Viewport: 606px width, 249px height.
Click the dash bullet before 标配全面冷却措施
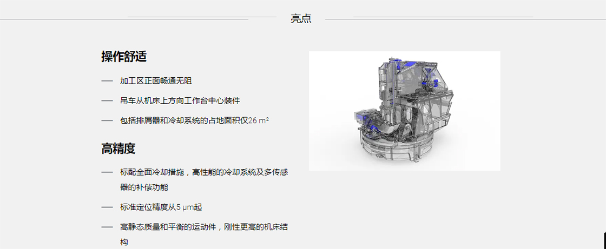coord(107,172)
